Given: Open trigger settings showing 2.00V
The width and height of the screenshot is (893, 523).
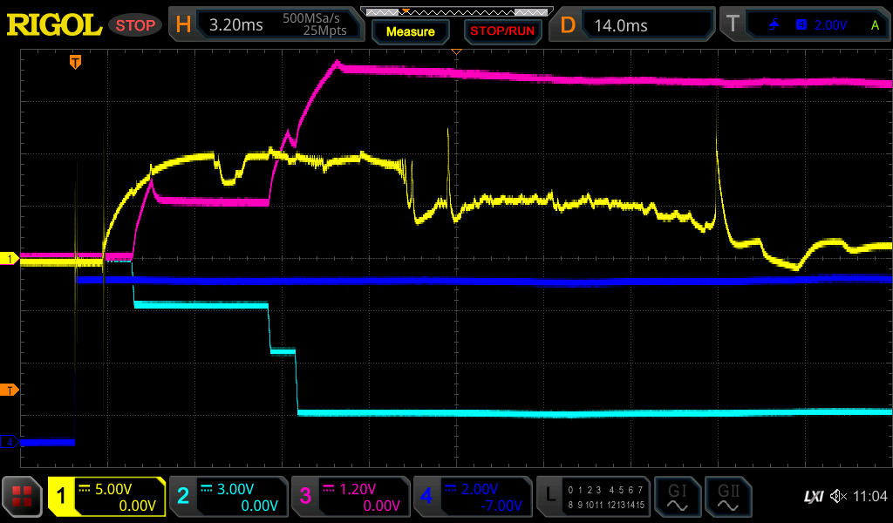Looking at the screenshot, I should 805,25.
